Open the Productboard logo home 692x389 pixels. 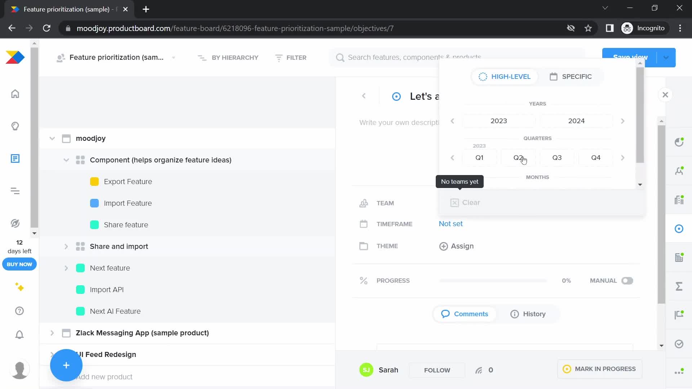pos(15,58)
